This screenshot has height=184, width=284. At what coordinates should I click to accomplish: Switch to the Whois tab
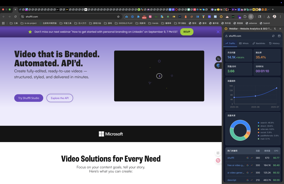point(244,43)
